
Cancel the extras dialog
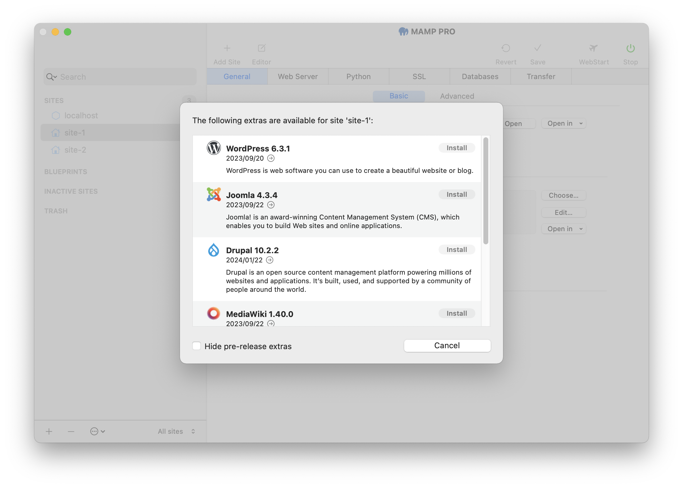coord(447,345)
